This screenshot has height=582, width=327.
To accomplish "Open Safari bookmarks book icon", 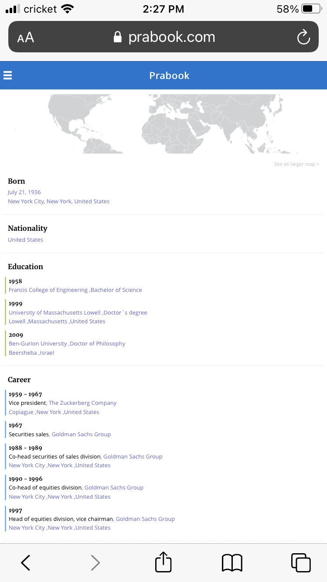I will point(232,563).
